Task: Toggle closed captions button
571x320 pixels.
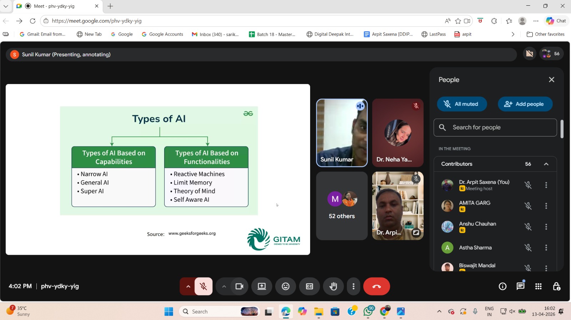Action: tap(309, 287)
